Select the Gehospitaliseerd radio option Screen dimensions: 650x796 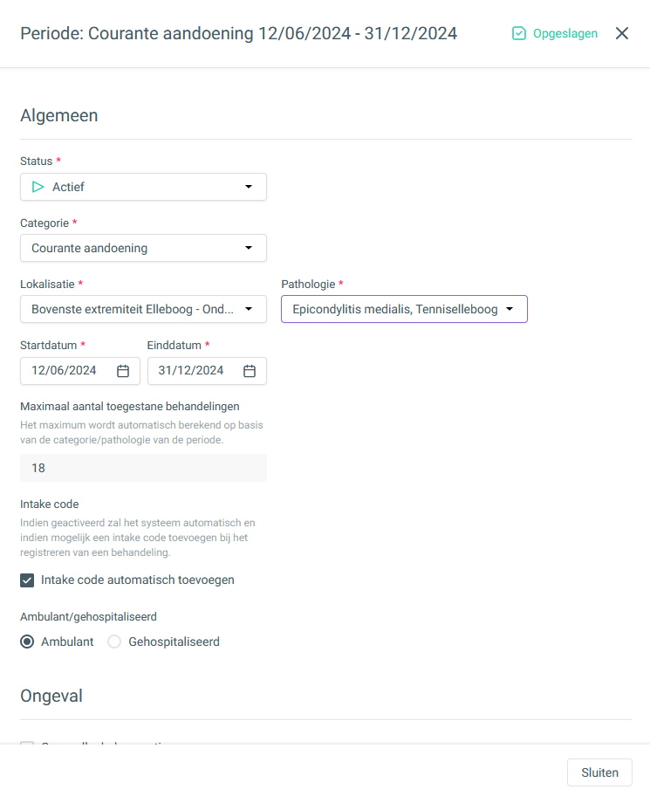[114, 642]
